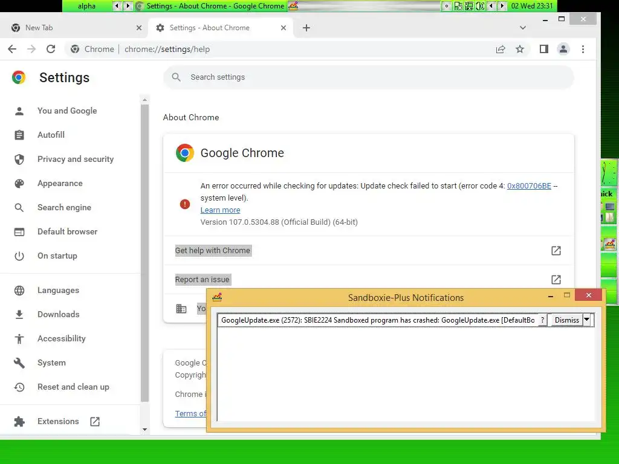The width and height of the screenshot is (619, 464).
Task: Click the left arrow near the taskbar clock
Action: 491,5
